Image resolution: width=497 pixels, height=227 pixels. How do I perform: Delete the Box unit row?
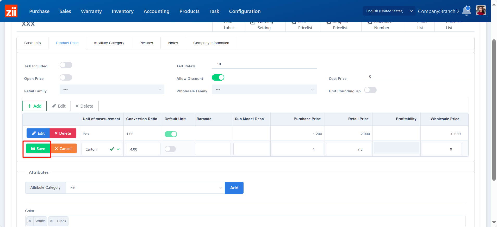pos(63,133)
